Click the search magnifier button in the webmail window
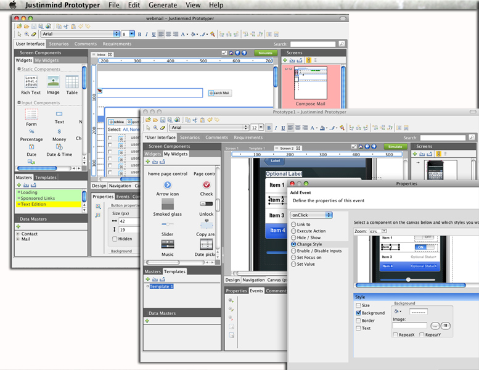Viewport: 479px width, 370px height. point(342,44)
